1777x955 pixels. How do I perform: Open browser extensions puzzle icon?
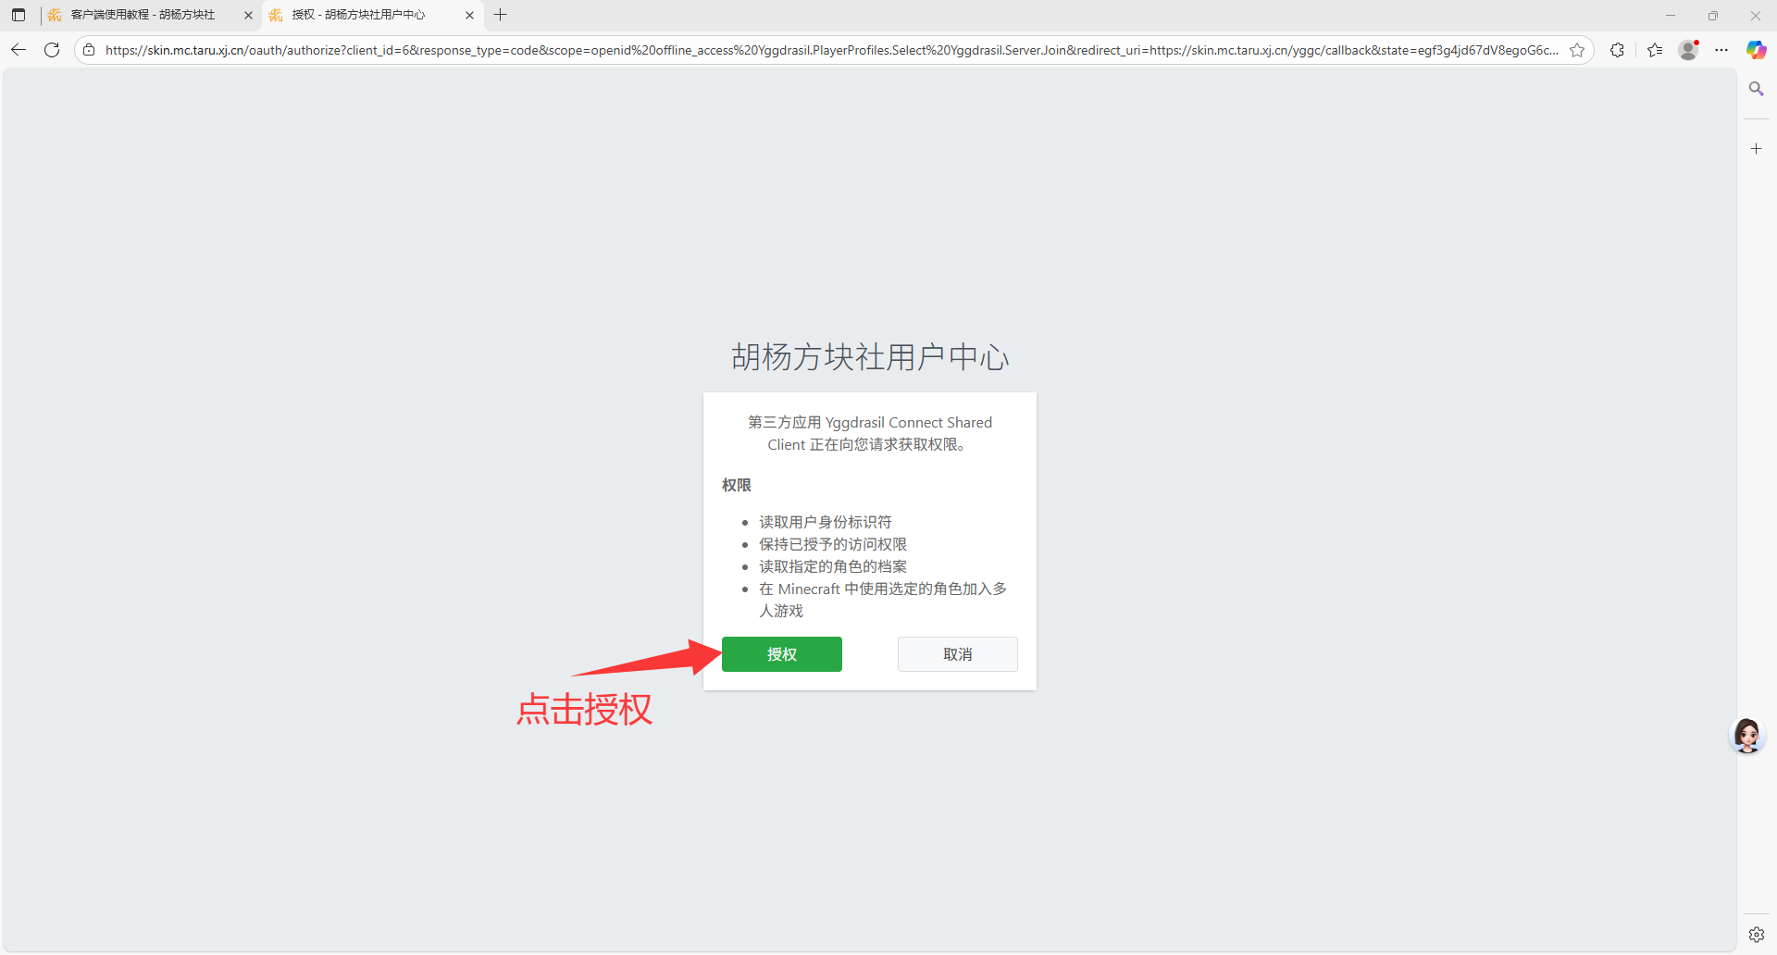pyautogui.click(x=1617, y=50)
